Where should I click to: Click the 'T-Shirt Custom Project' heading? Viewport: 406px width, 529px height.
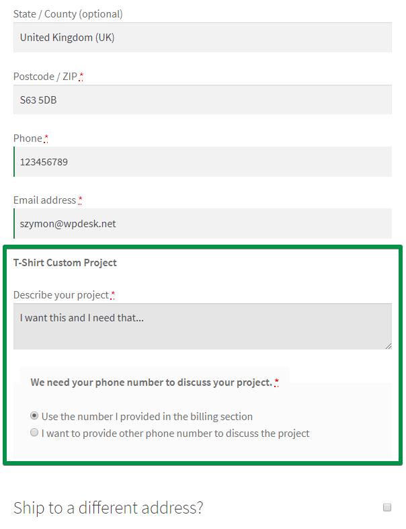[x=65, y=262]
